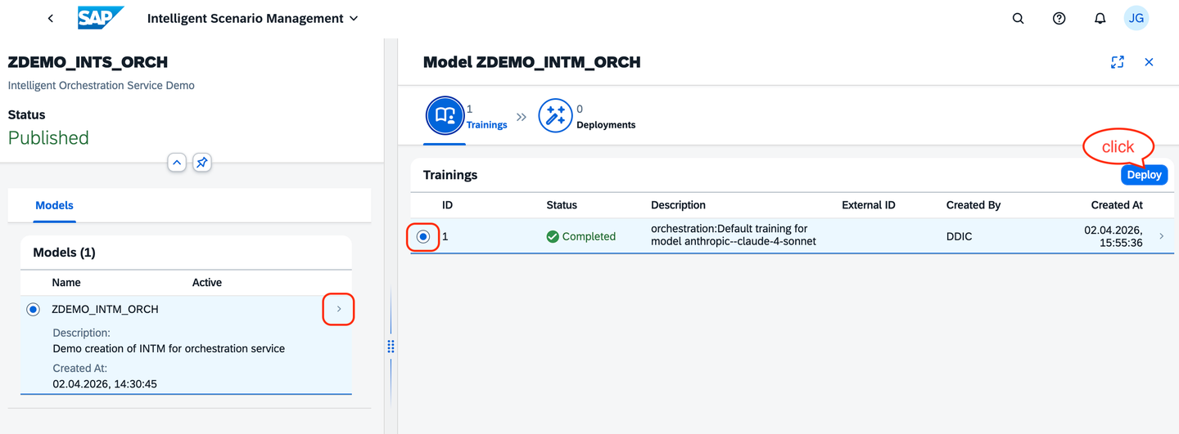The width and height of the screenshot is (1179, 434).
Task: Click the 02.04.2026, 14:30:45 model creation date
Action: (x=105, y=383)
